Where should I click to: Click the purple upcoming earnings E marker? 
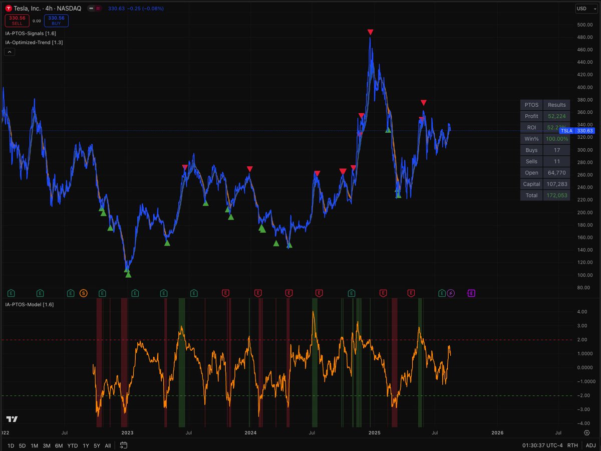(471, 293)
